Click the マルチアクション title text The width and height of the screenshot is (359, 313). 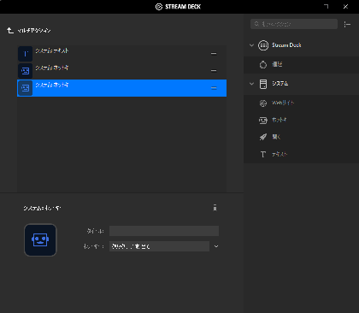tap(34, 30)
